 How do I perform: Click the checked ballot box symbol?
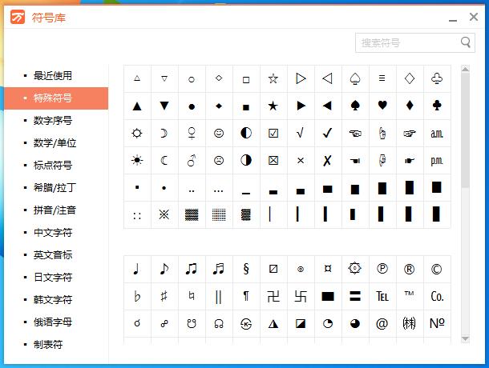[273, 133]
